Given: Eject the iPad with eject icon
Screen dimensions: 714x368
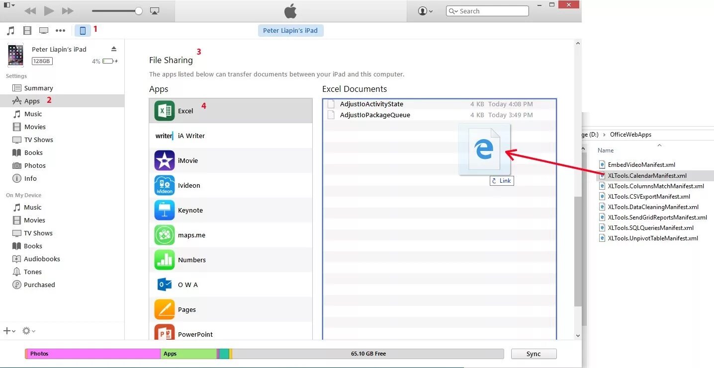Looking at the screenshot, I should pyautogui.click(x=114, y=49).
